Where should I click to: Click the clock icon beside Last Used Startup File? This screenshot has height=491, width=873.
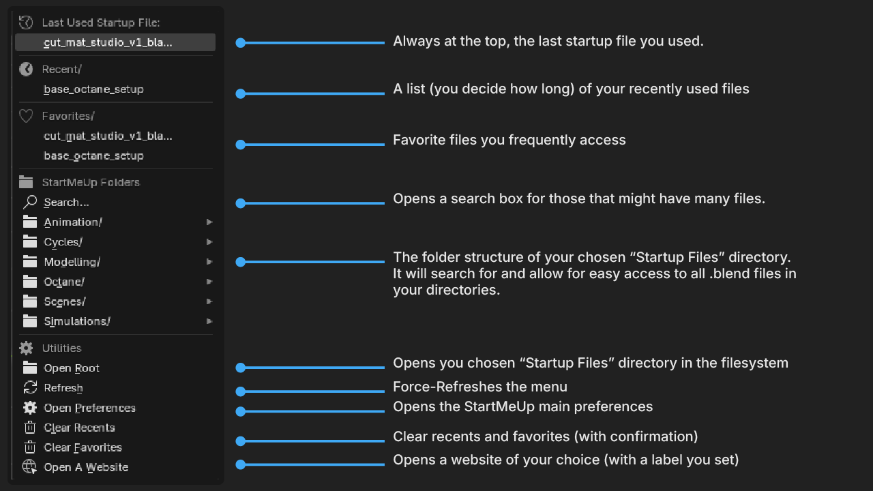point(26,23)
